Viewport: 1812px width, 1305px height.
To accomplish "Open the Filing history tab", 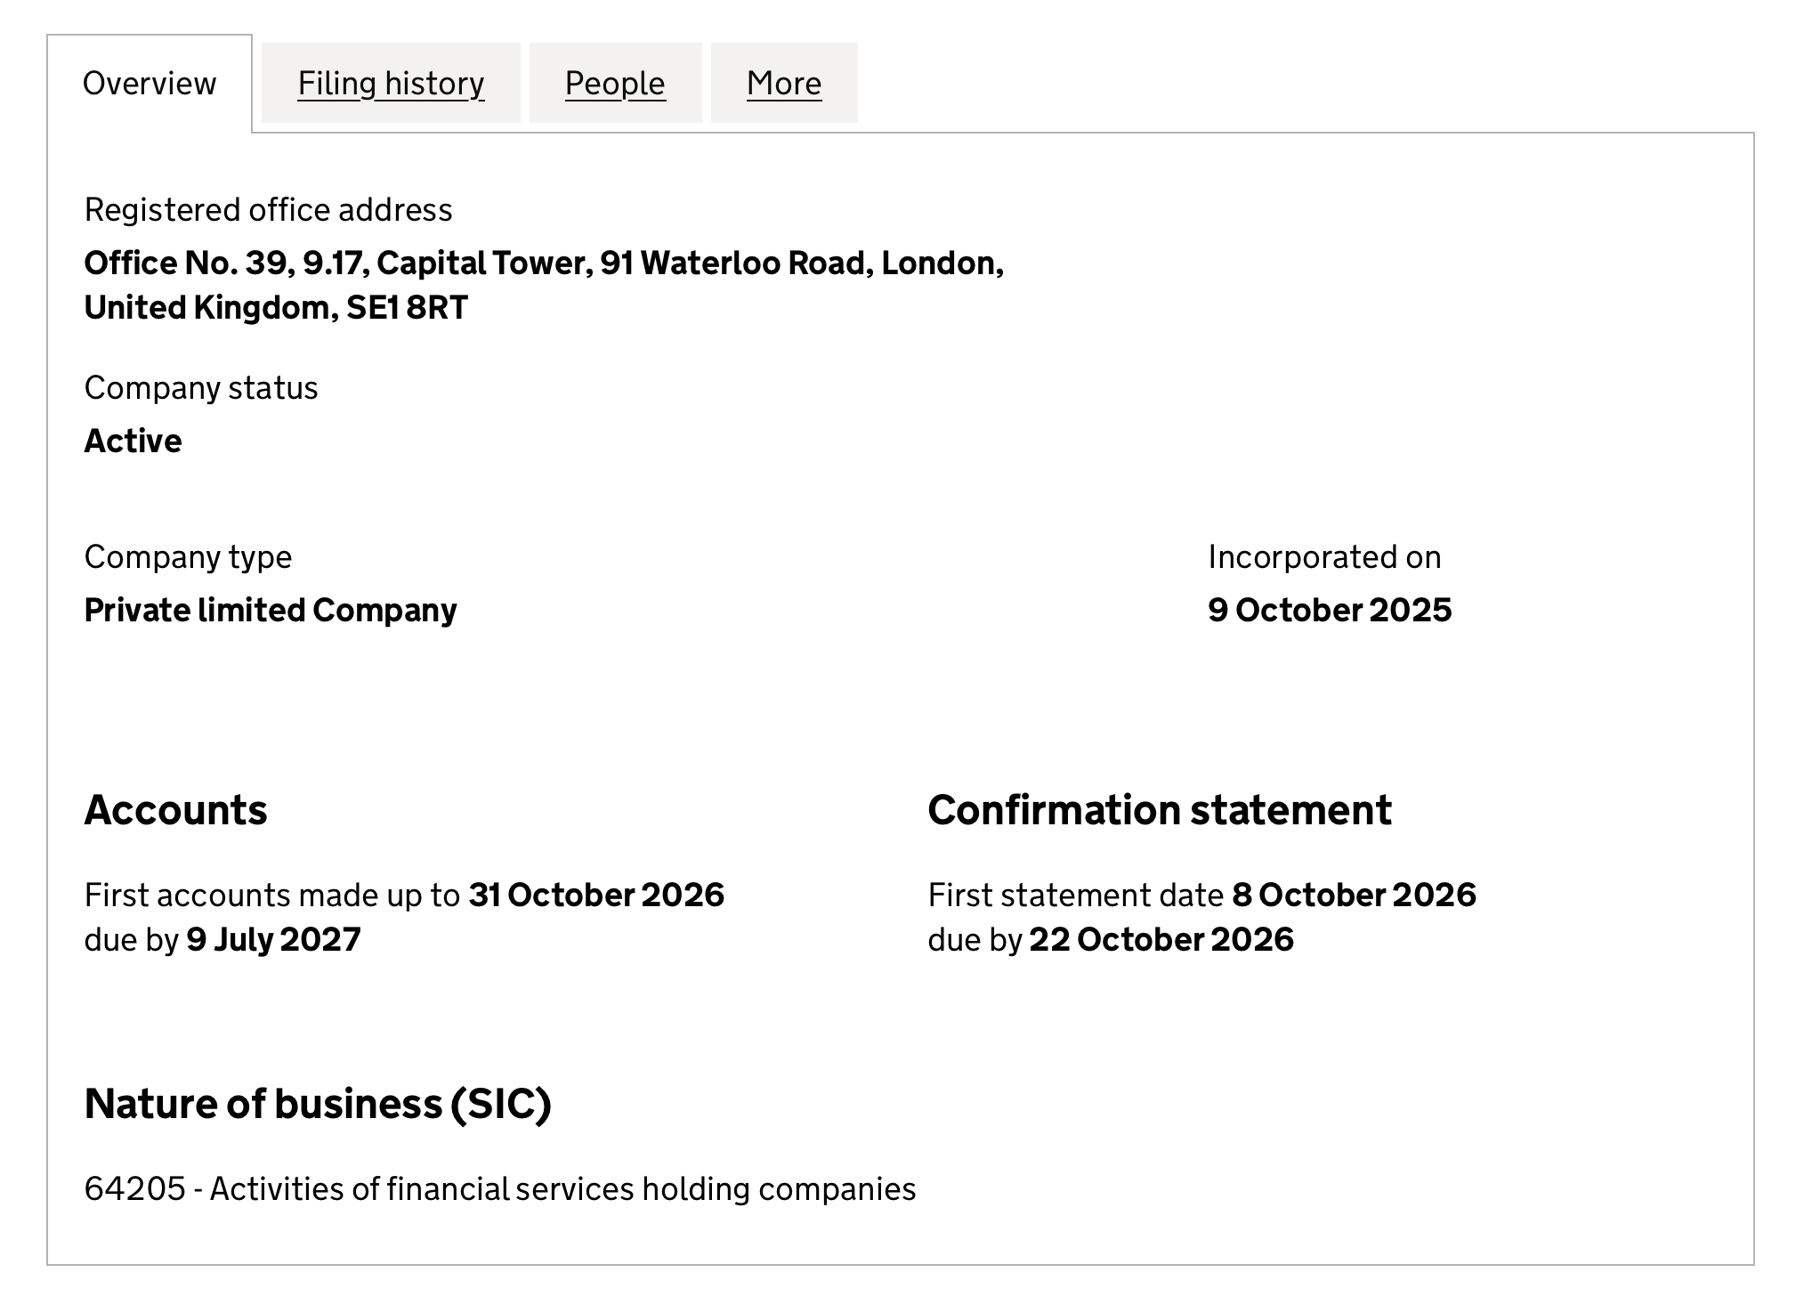I will click(x=391, y=84).
